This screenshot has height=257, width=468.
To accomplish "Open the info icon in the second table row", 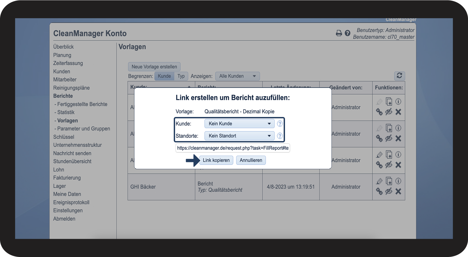I will [x=398, y=128].
